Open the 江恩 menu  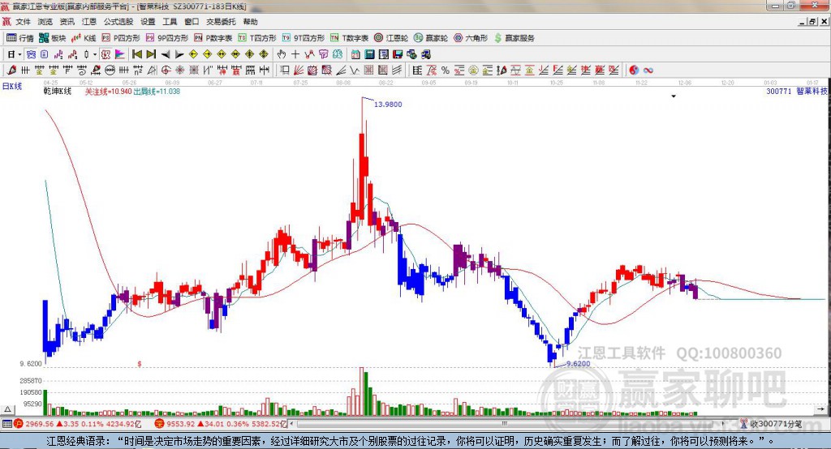(x=89, y=22)
